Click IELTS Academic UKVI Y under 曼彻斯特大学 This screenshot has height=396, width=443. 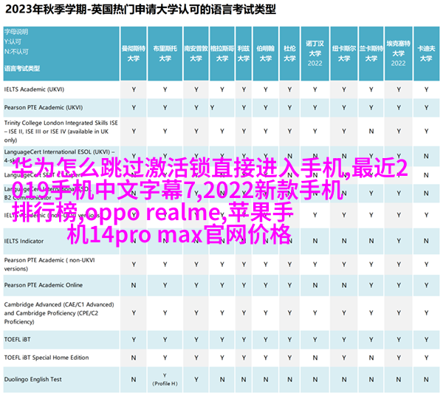(x=134, y=89)
